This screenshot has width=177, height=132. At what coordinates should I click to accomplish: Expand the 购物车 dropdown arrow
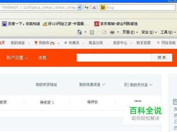coord(58,43)
